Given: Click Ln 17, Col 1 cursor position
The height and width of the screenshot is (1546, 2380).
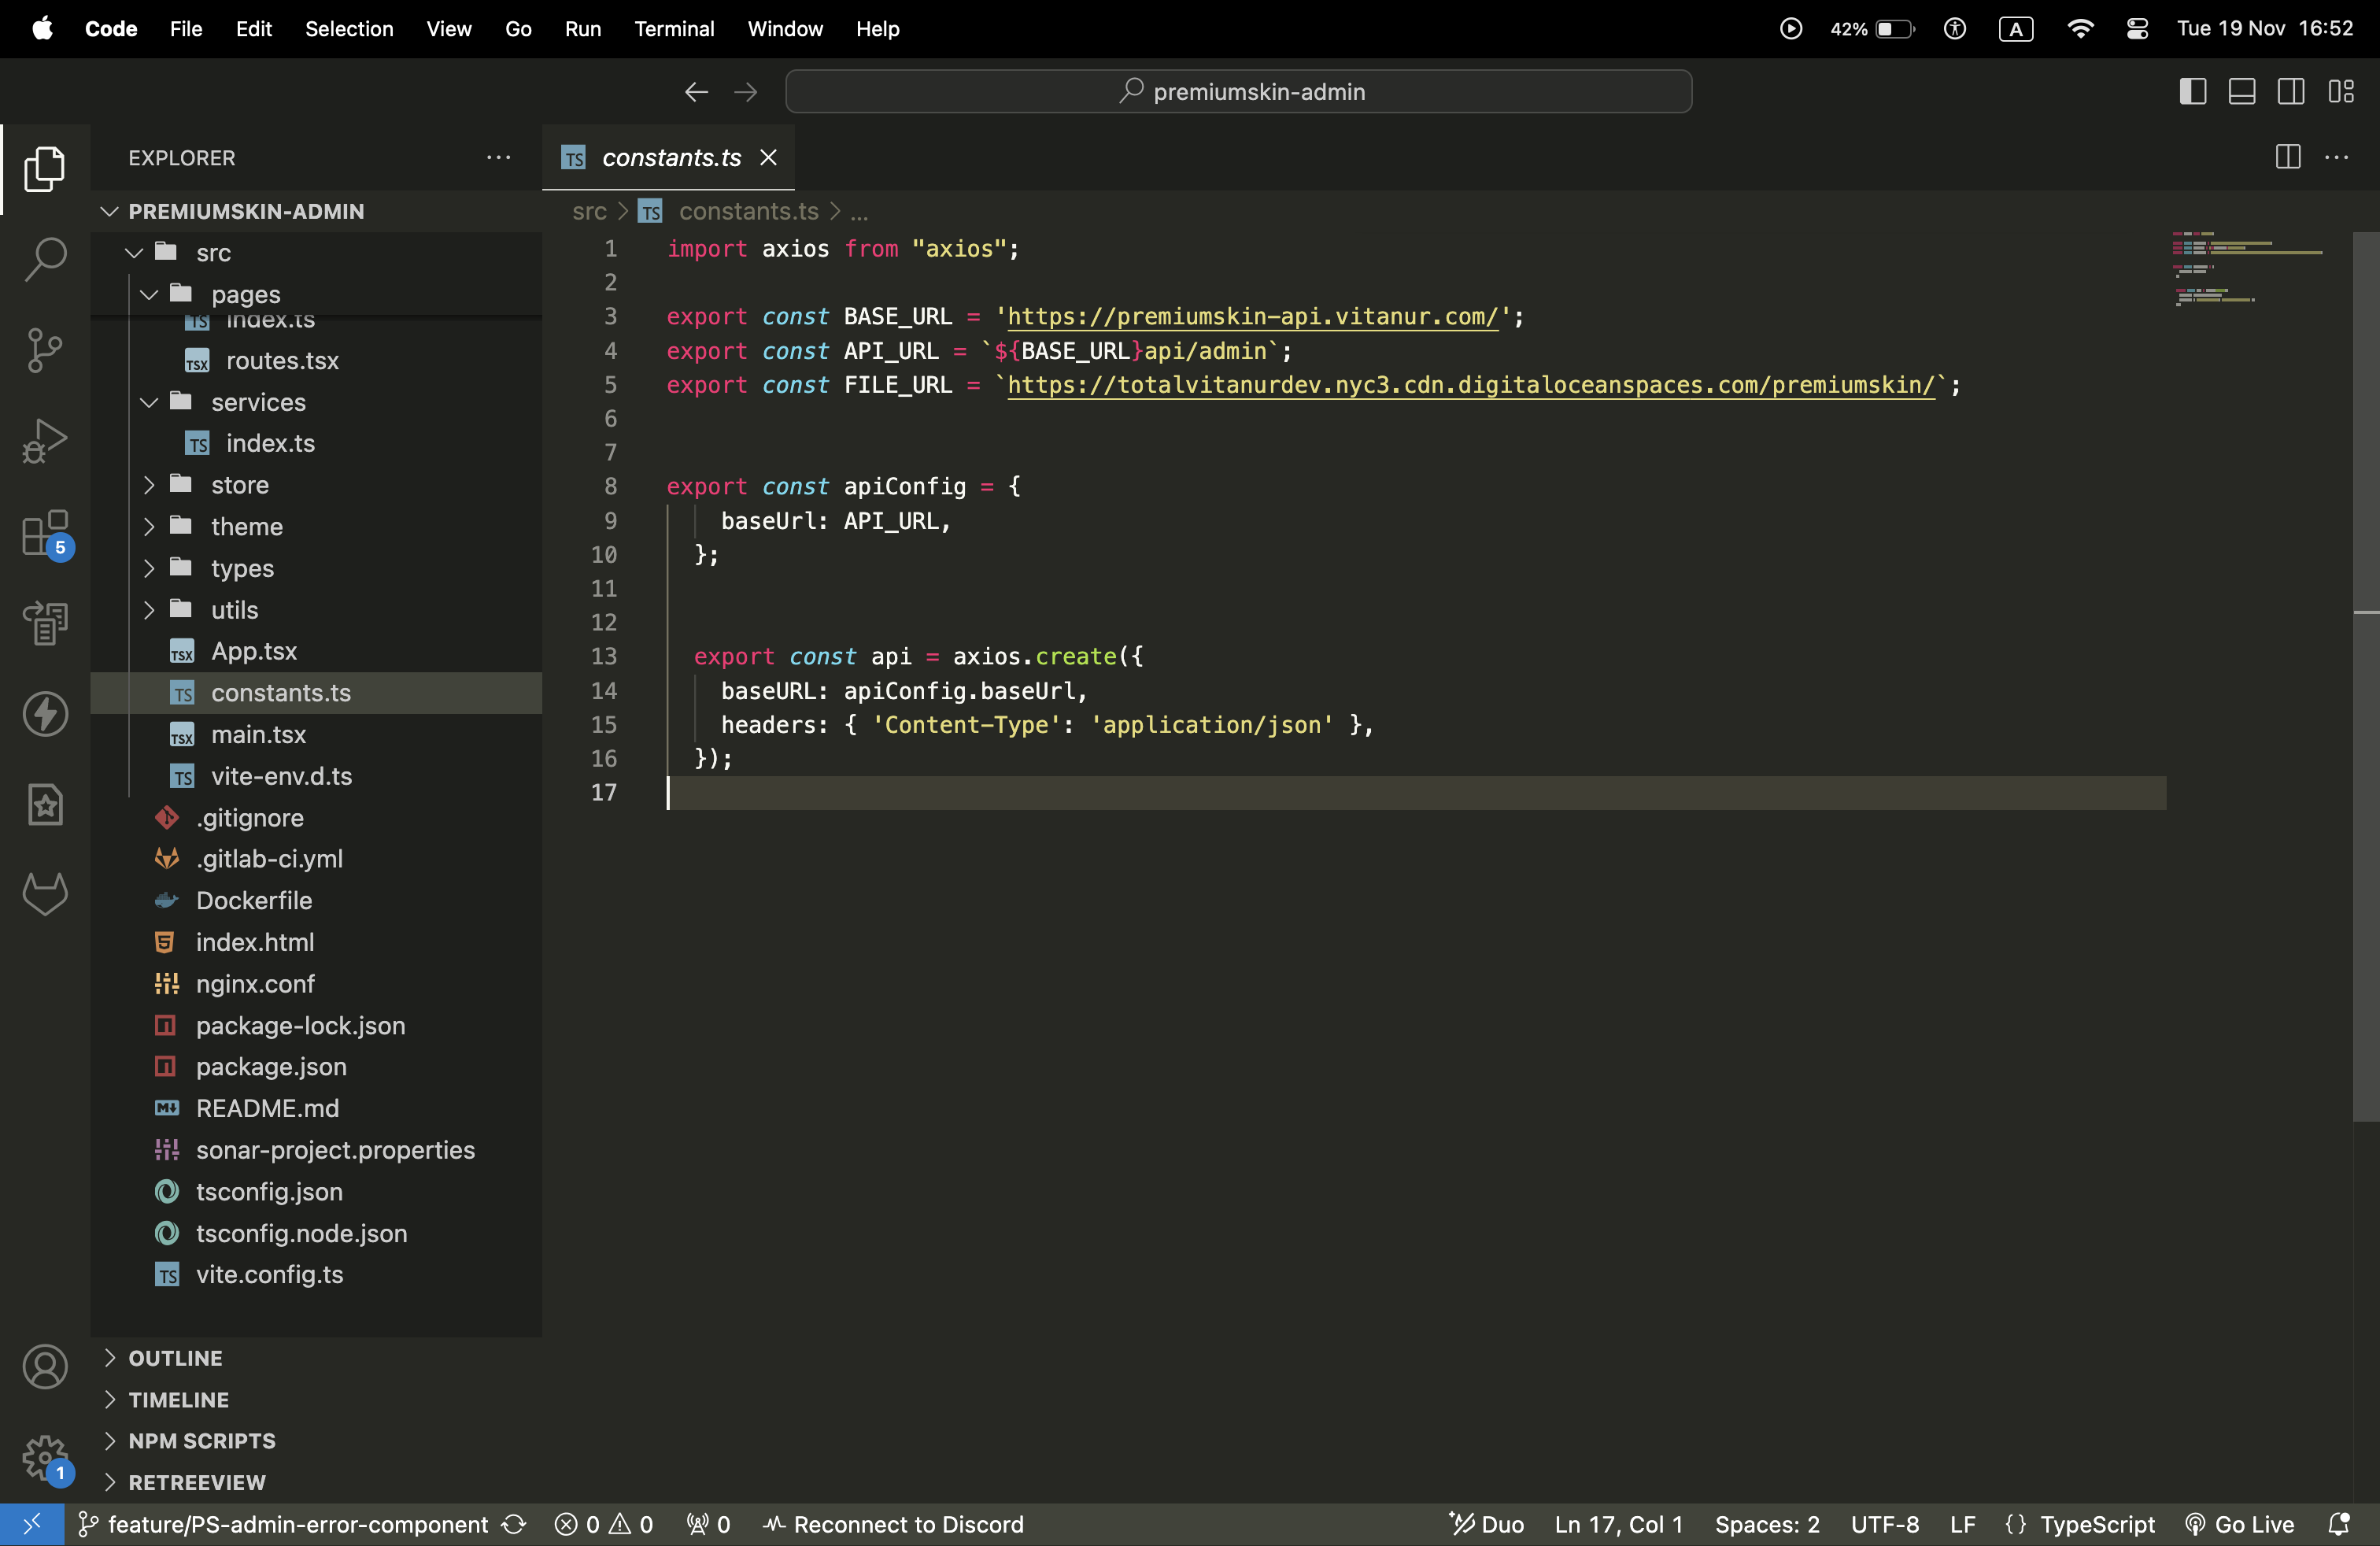Looking at the screenshot, I should [1618, 1524].
